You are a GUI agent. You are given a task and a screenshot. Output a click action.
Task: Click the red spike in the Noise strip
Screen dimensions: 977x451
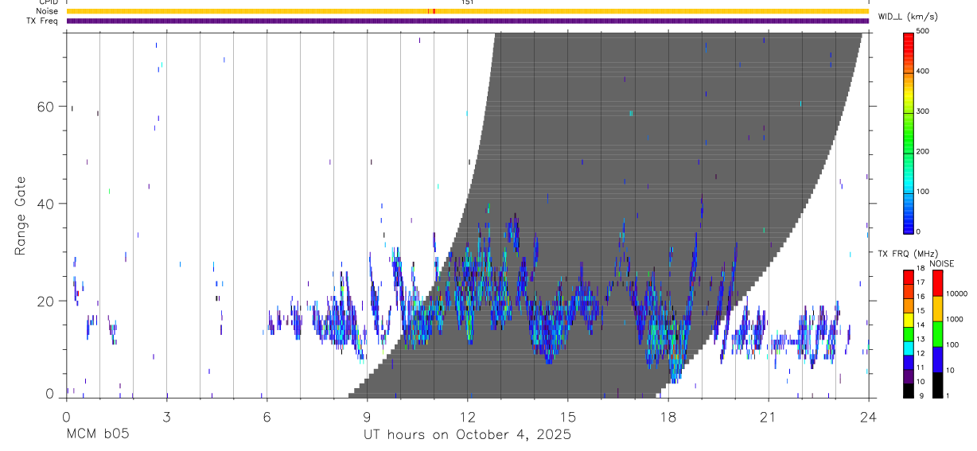tap(434, 11)
